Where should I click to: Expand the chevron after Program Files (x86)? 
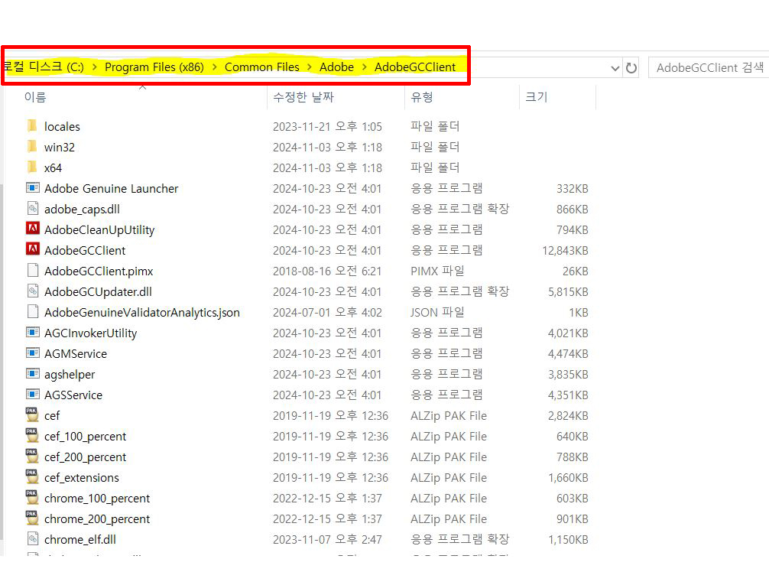[214, 67]
